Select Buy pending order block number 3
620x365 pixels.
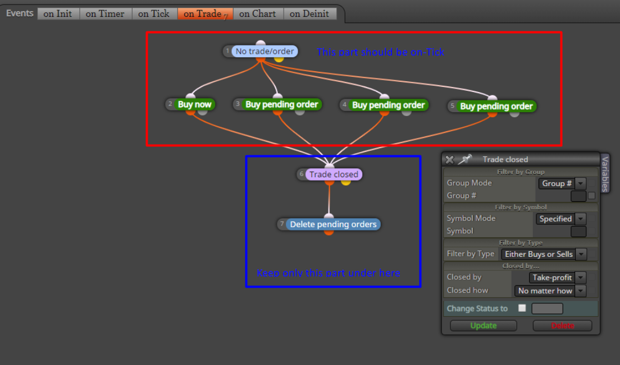tap(281, 105)
